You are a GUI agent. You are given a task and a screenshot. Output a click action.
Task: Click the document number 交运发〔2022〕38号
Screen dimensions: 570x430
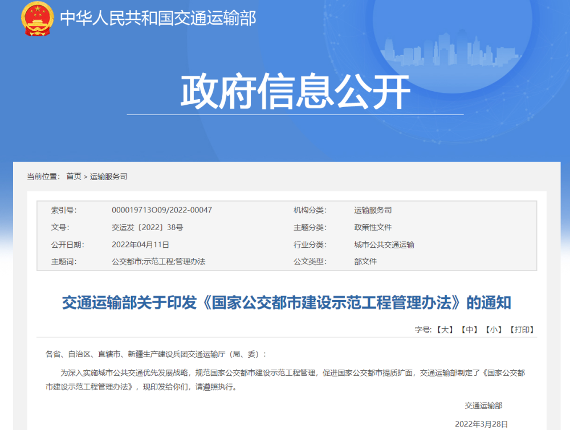point(147,227)
